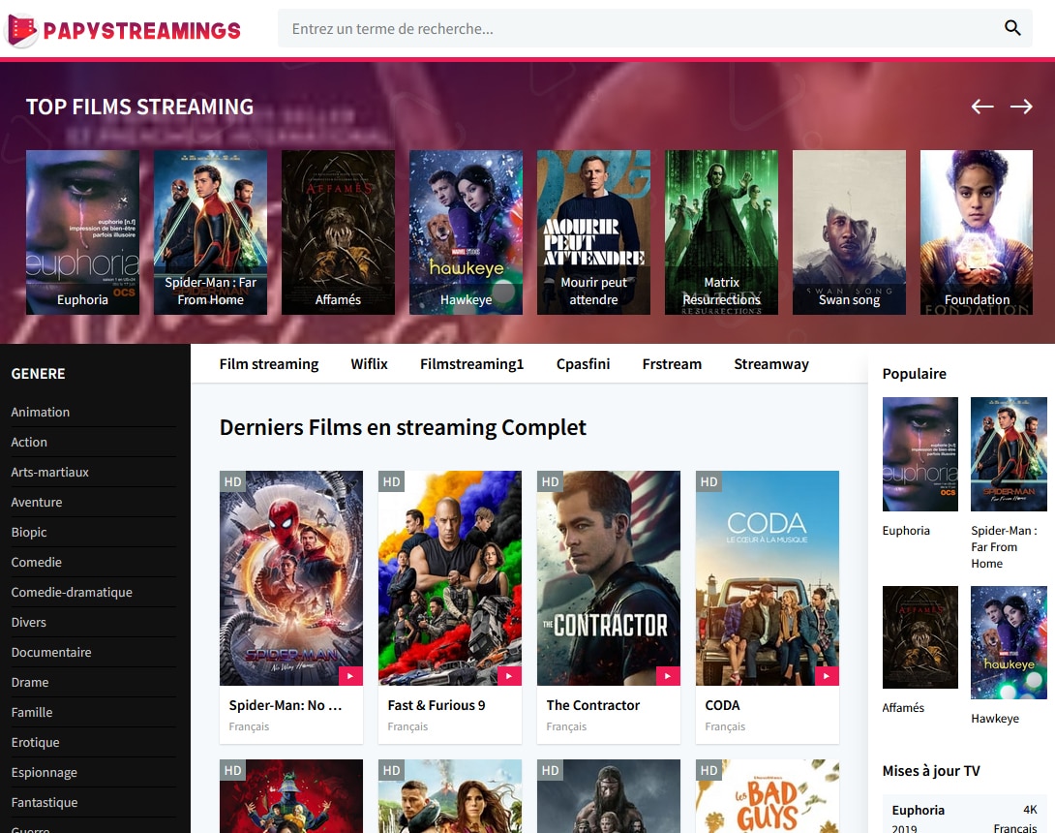Click the play icon on Fast & Furious 9
Screen dimensions: 1055x833
[508, 677]
